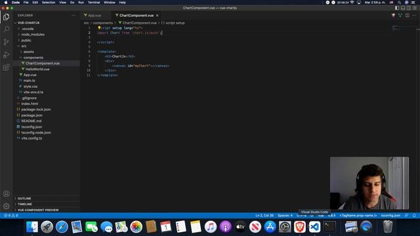Open the Manage gear icon
The width and height of the screenshot is (420, 236).
click(x=6, y=206)
